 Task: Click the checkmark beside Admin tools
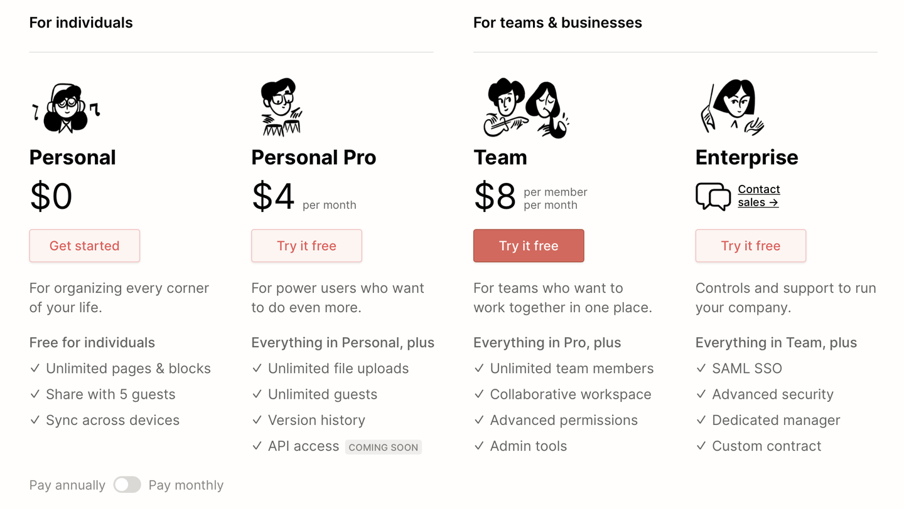479,446
